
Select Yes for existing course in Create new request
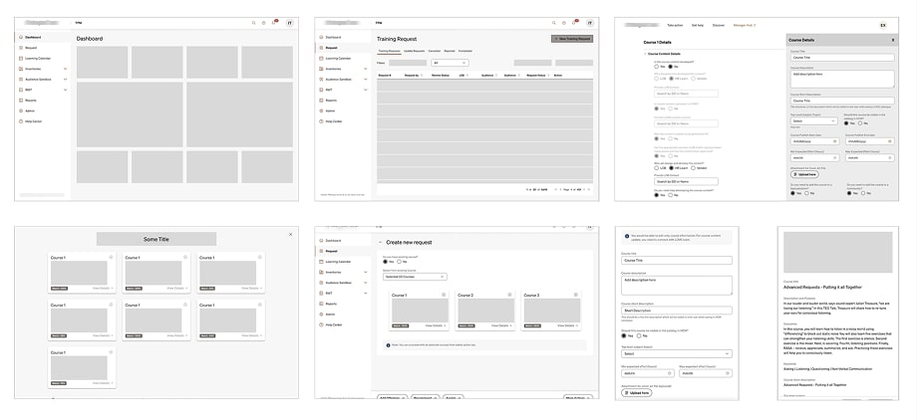(386, 262)
